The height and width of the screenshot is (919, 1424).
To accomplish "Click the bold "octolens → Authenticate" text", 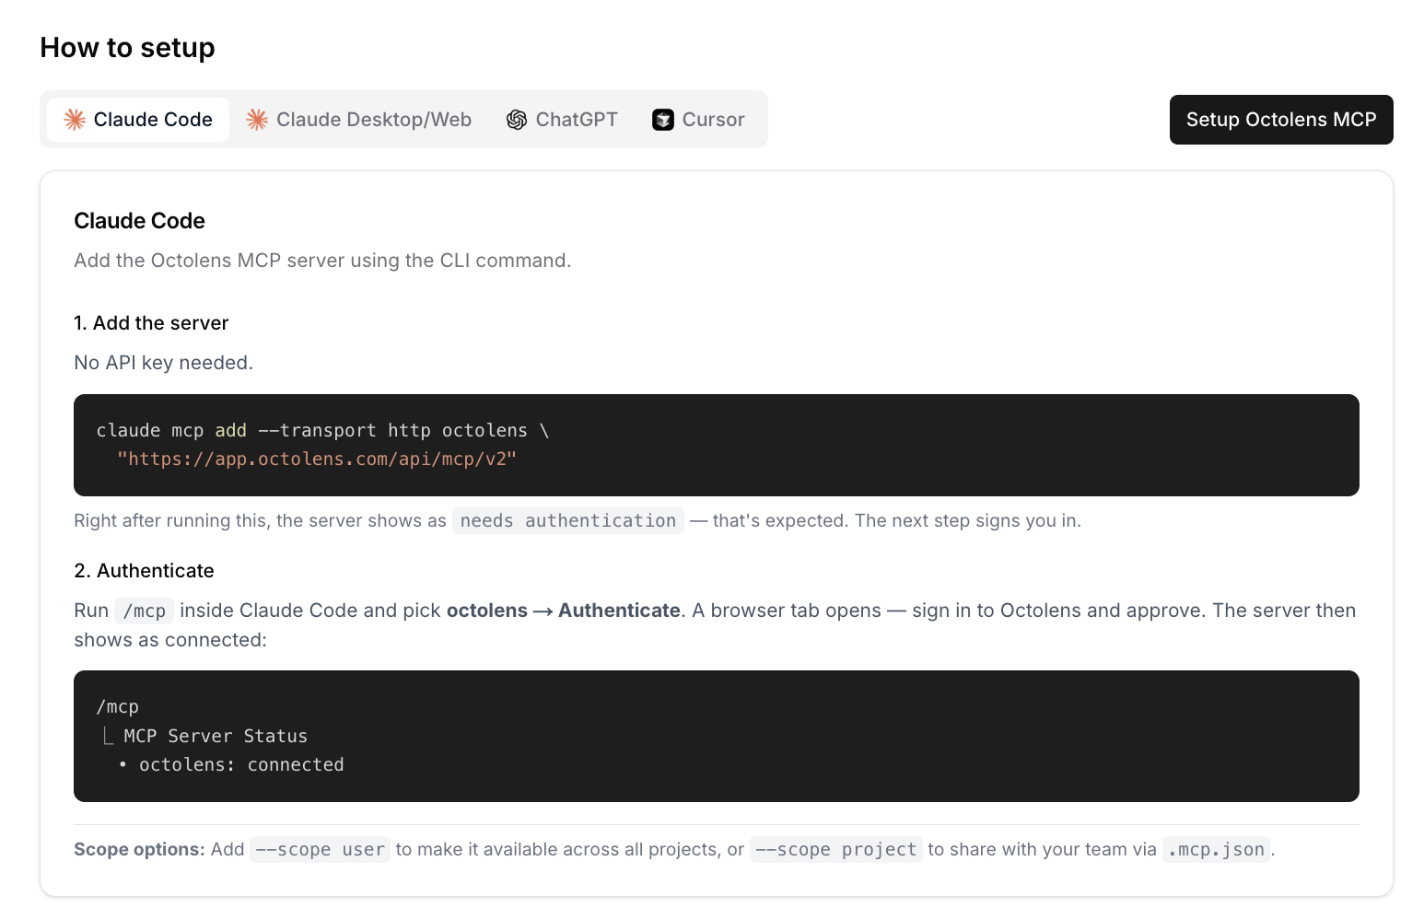I will (564, 611).
